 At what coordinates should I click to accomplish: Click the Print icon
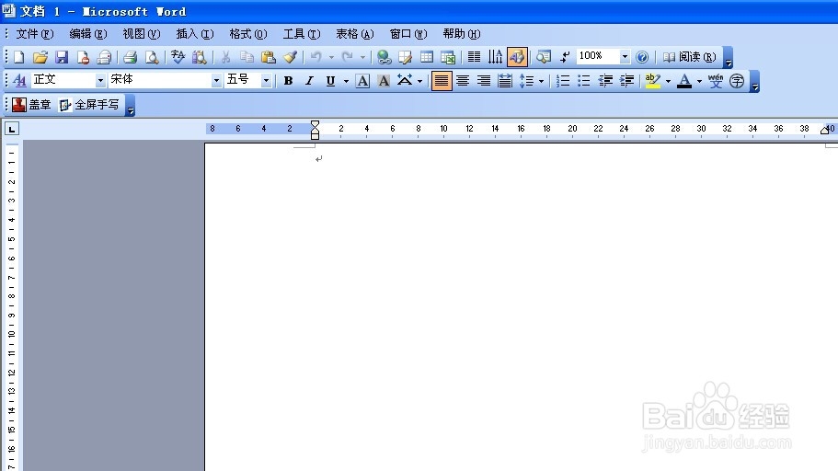click(x=130, y=57)
